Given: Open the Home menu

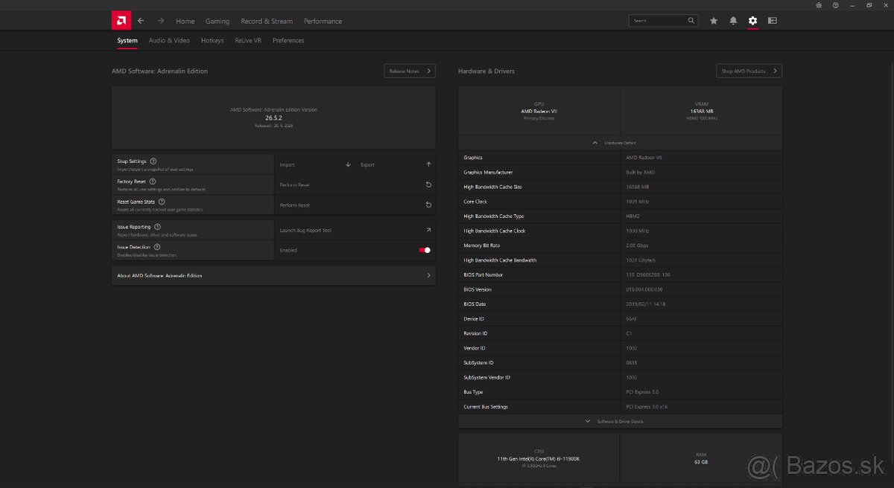Looking at the screenshot, I should pyautogui.click(x=185, y=21).
